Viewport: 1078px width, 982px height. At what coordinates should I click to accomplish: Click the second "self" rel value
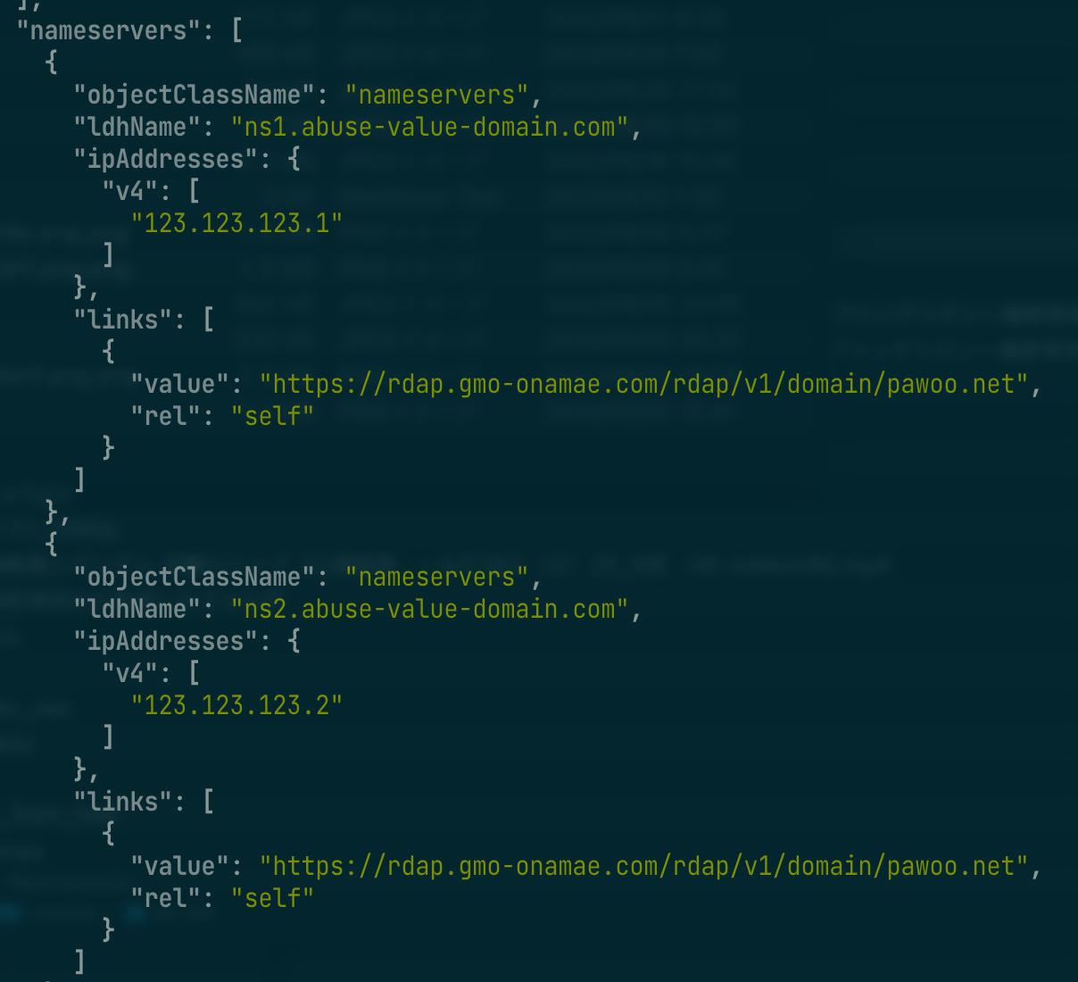(272, 898)
